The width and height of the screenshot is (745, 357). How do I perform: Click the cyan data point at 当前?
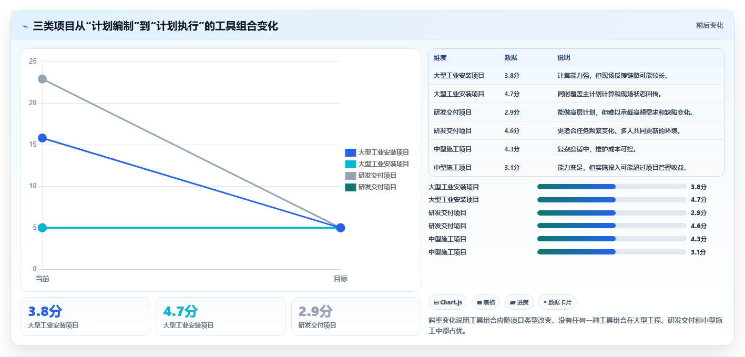tap(43, 228)
